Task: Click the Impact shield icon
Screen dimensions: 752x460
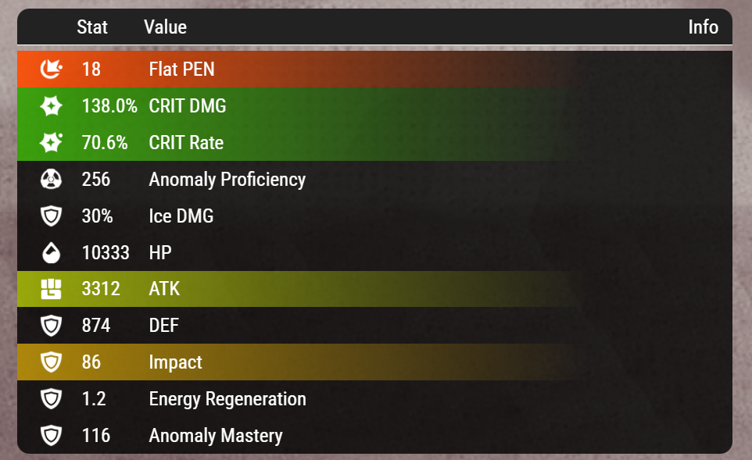Action: (52, 362)
